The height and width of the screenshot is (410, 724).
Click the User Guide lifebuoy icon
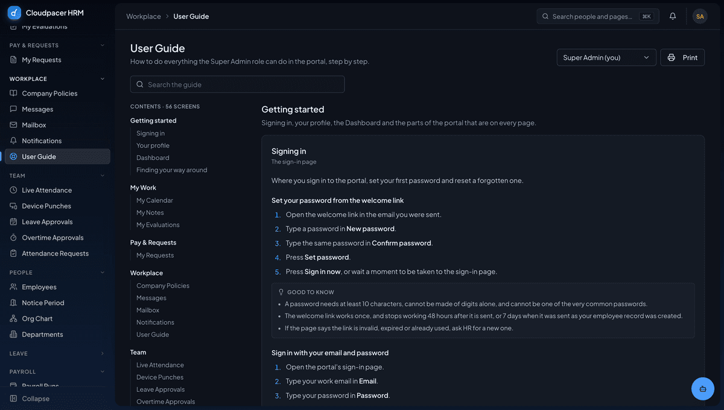14,156
